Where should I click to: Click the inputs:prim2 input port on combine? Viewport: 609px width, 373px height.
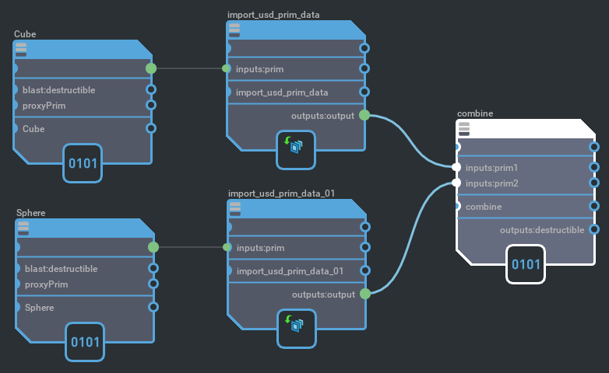pos(457,183)
